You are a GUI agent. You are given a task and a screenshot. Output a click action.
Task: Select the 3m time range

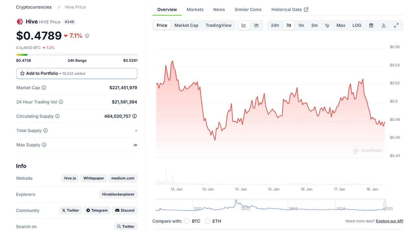point(314,25)
